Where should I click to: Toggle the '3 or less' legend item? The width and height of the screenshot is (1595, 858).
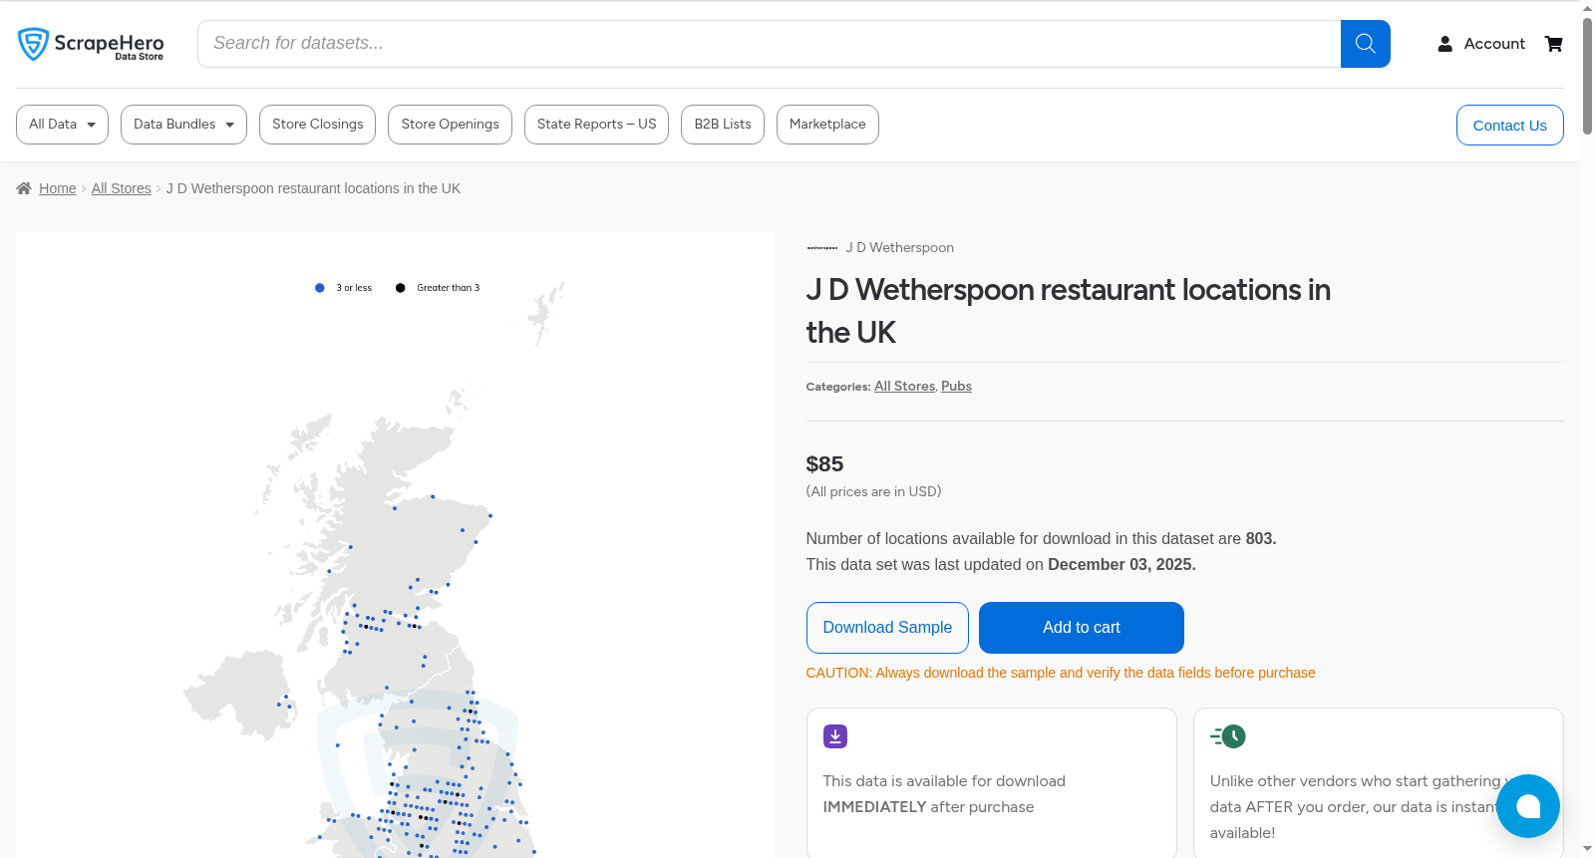click(x=343, y=288)
